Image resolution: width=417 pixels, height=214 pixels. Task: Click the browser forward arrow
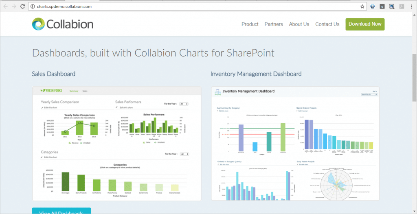click(x=14, y=7)
